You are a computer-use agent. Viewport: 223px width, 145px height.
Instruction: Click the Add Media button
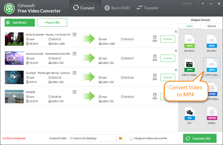click(x=20, y=23)
